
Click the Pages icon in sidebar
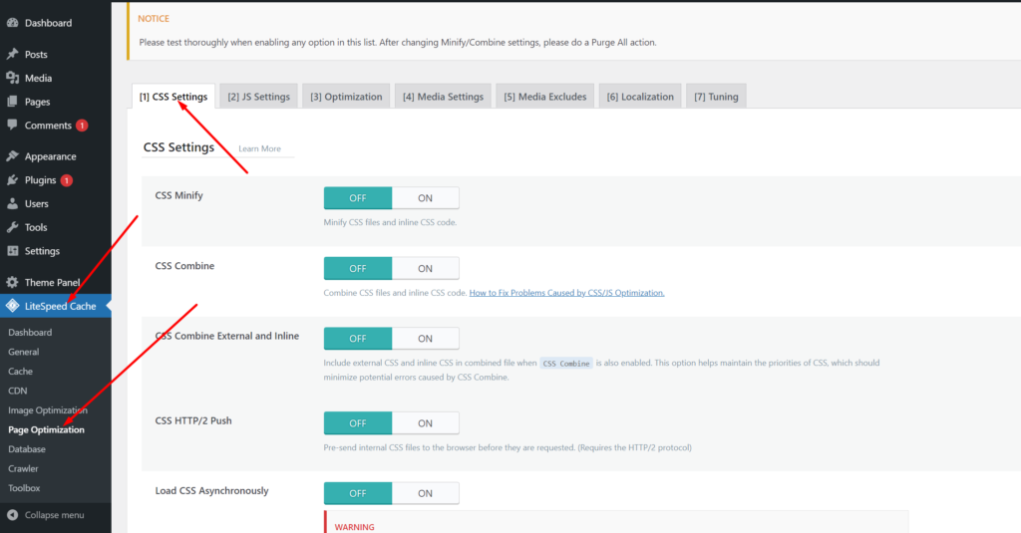(12, 102)
